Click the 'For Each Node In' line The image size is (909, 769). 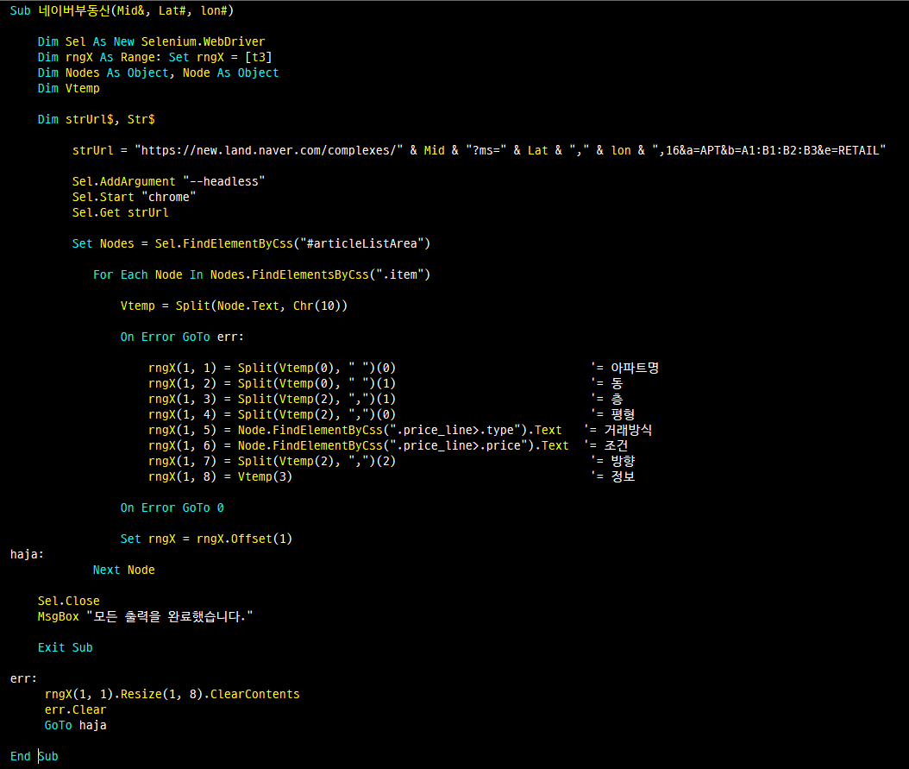pyautogui.click(x=261, y=275)
